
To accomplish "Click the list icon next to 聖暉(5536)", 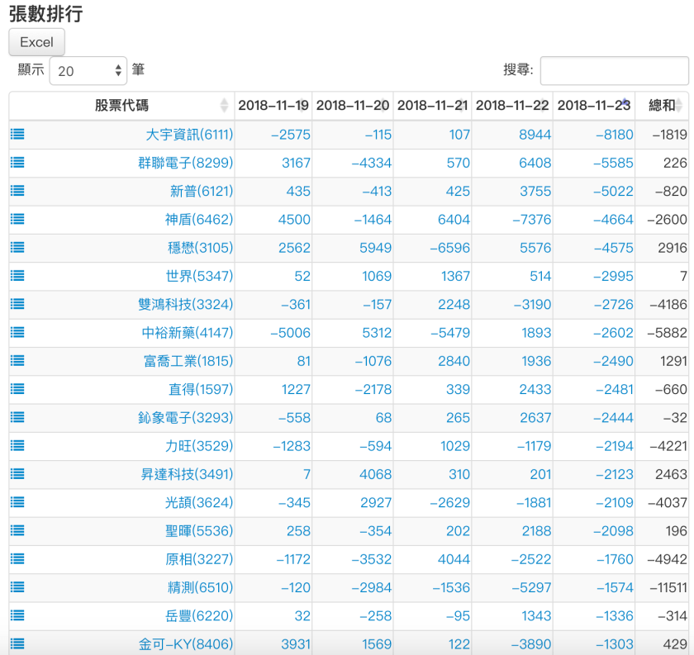I will [17, 530].
